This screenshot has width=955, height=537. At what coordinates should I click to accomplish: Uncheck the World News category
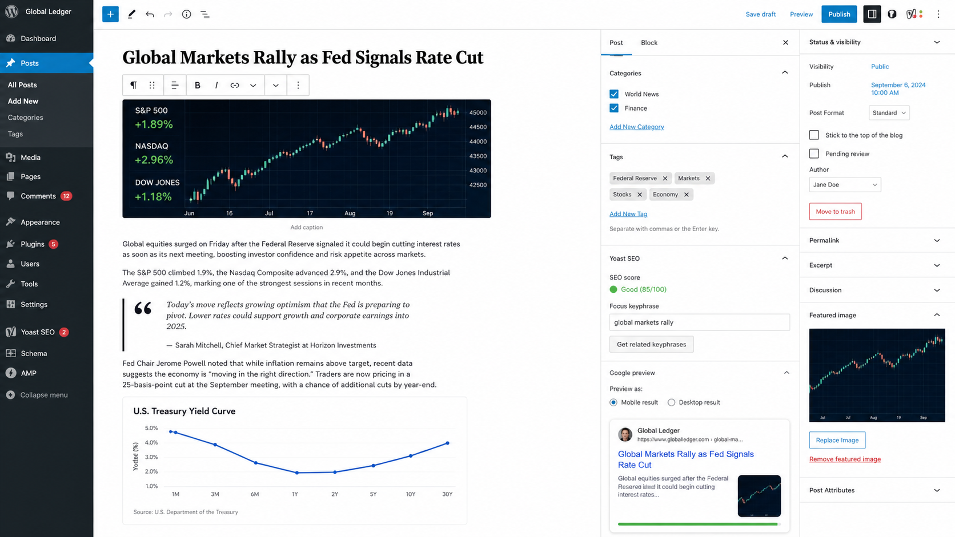[x=614, y=94]
